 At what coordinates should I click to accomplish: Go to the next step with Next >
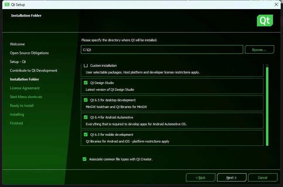pos(231,177)
